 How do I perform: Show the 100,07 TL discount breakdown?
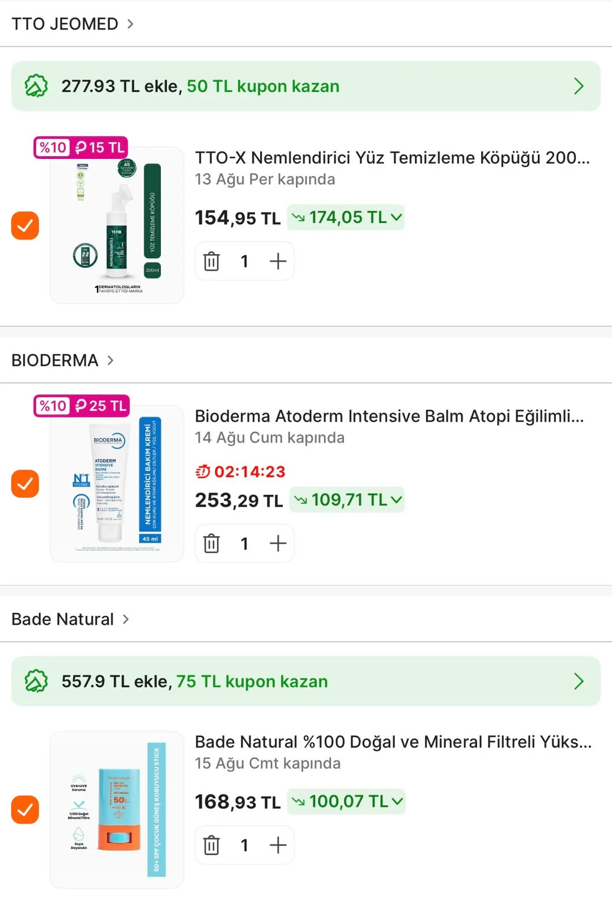346,801
